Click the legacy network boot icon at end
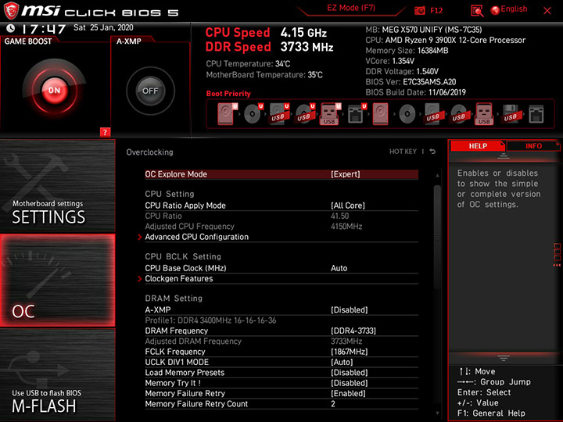 pyautogui.click(x=536, y=114)
